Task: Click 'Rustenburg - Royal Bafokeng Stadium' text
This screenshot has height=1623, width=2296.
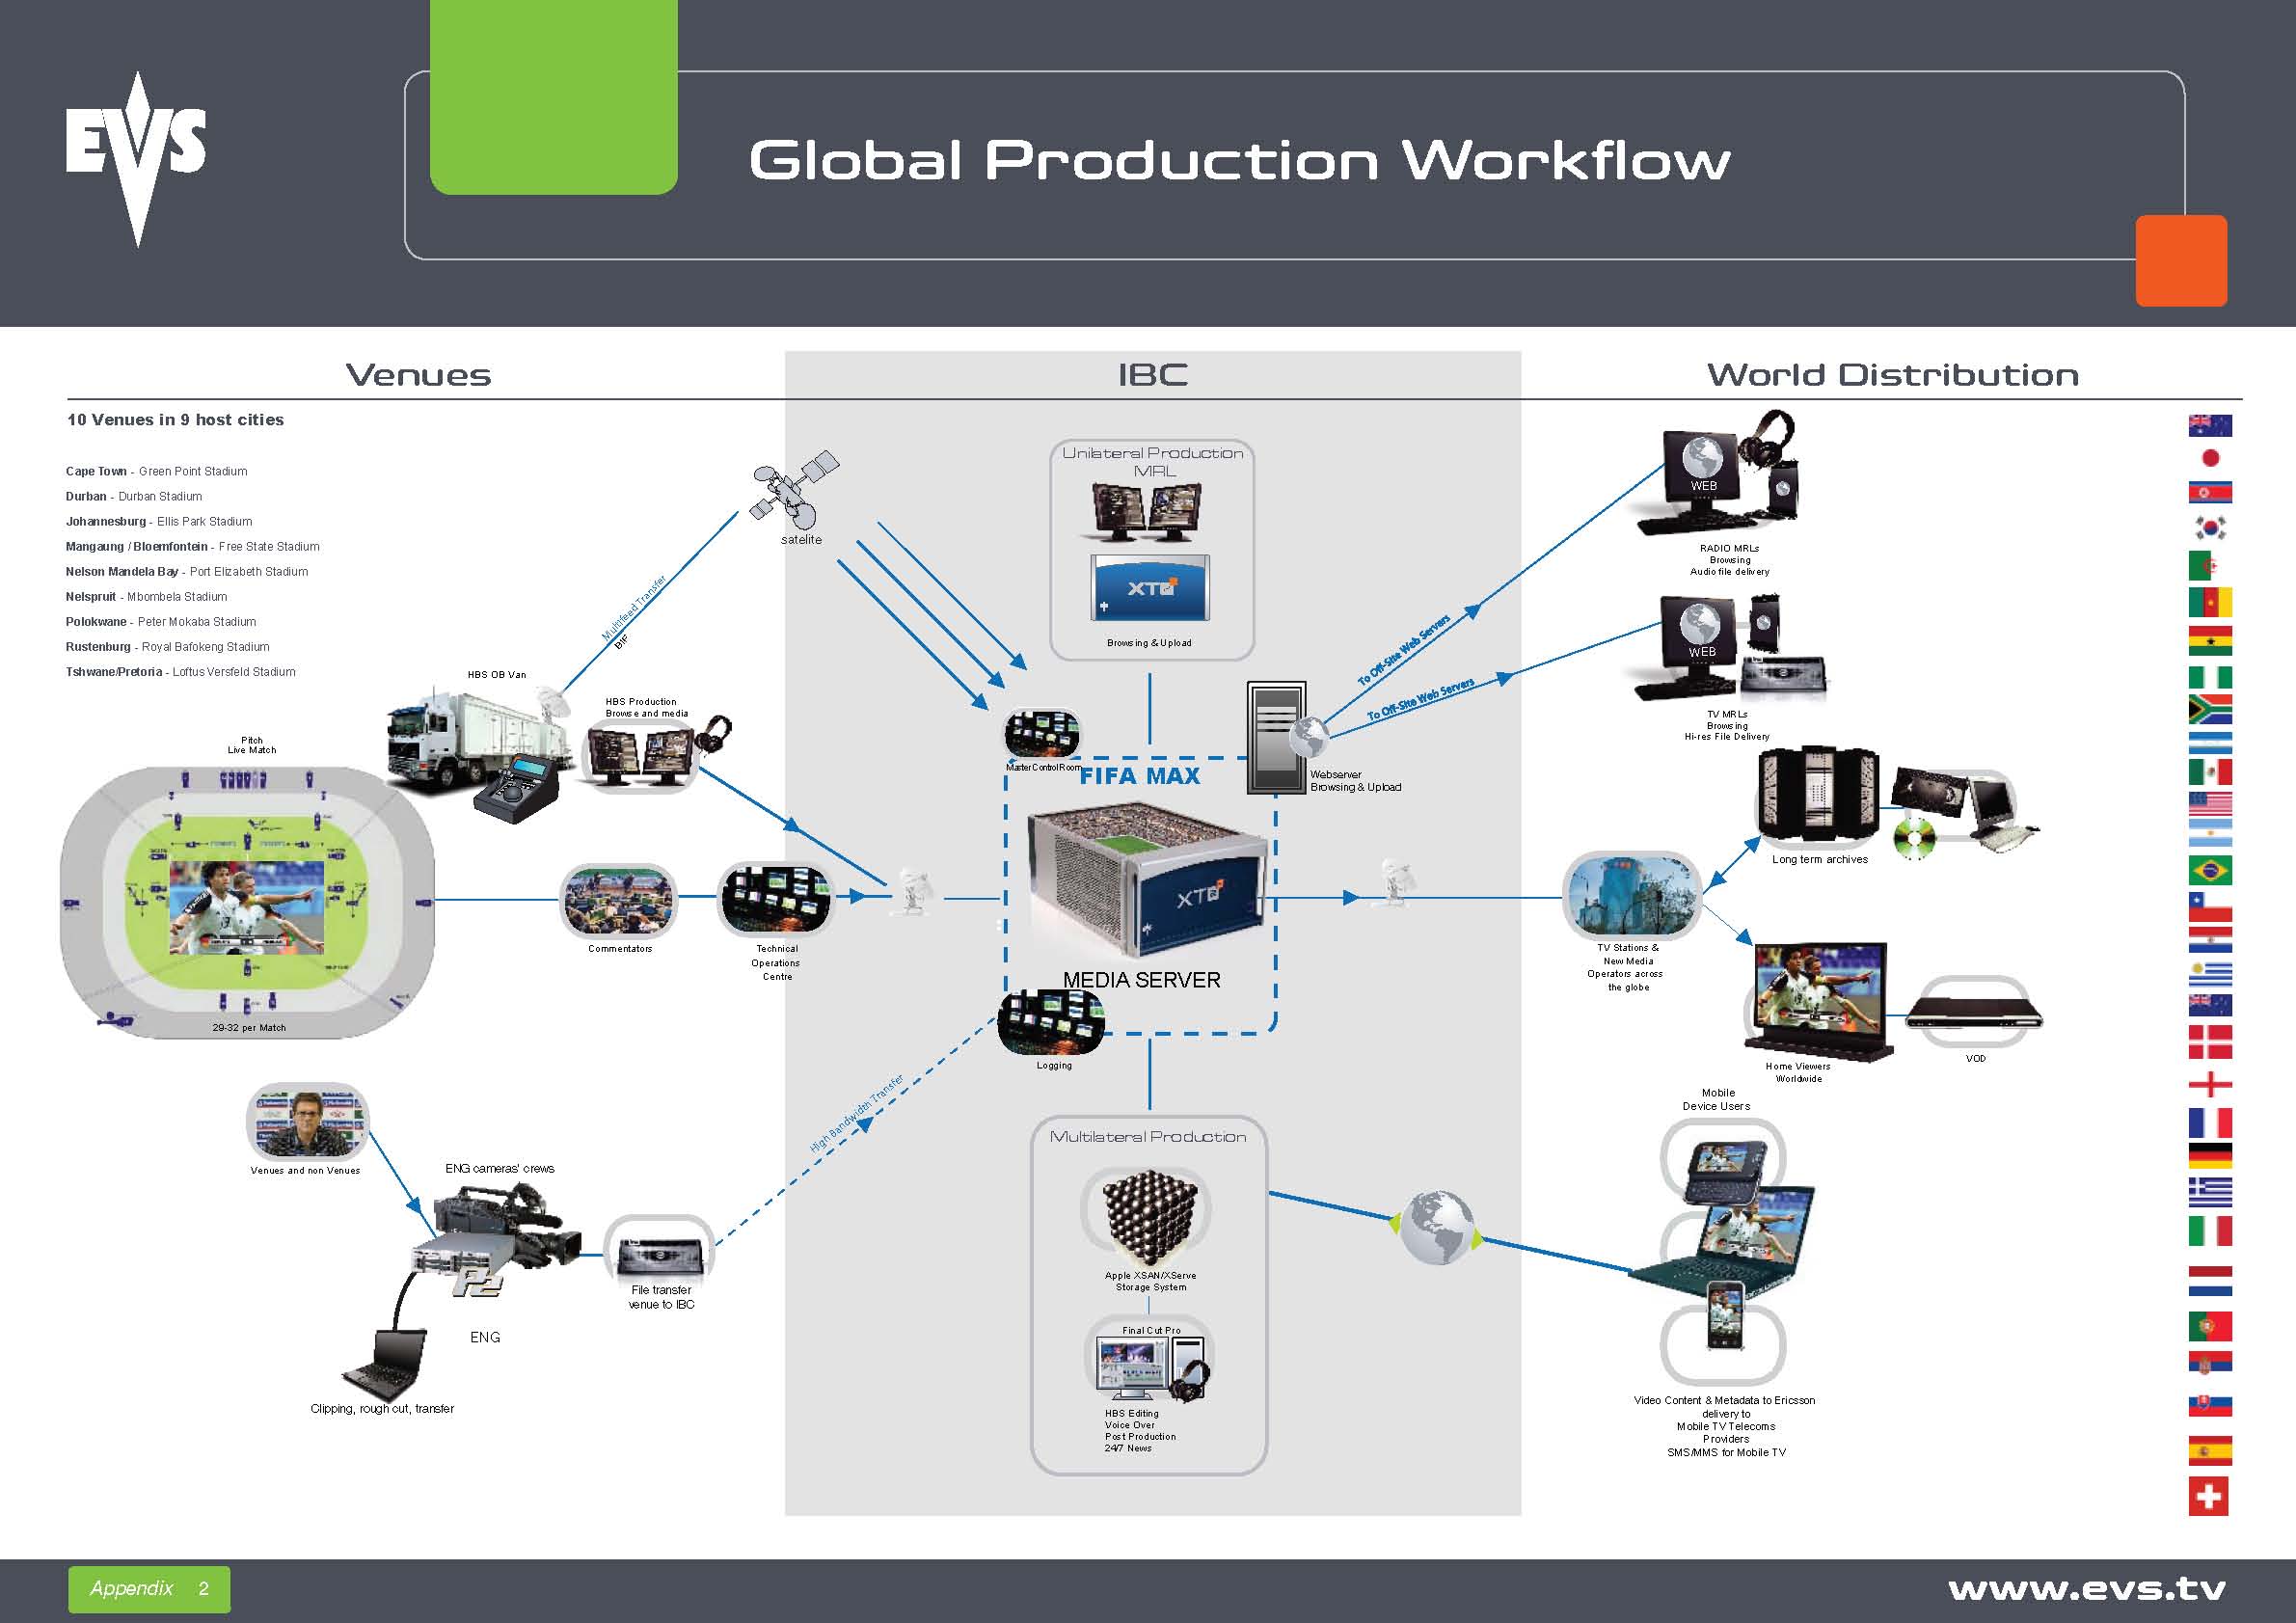Action: (x=167, y=647)
